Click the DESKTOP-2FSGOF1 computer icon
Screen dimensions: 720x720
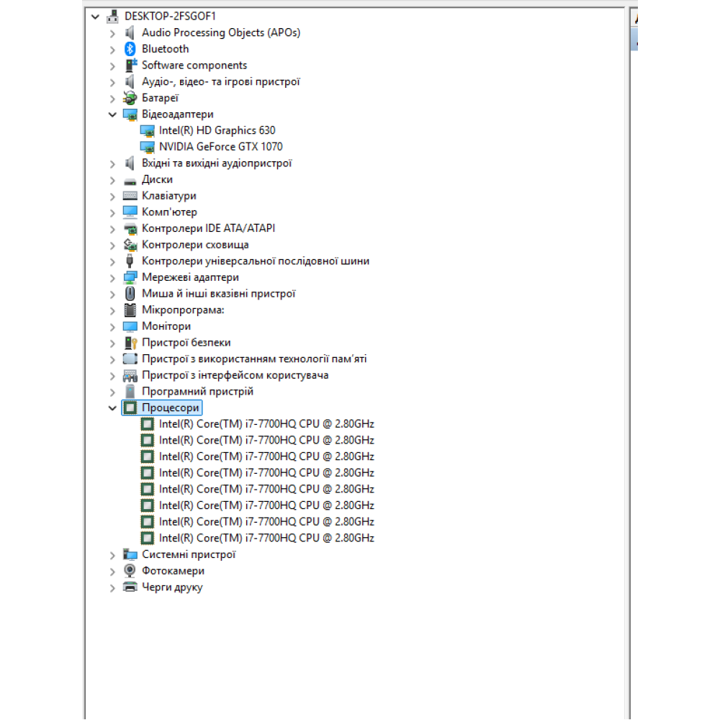pos(112,17)
